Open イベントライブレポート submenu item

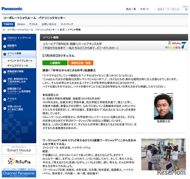click(x=20, y=61)
